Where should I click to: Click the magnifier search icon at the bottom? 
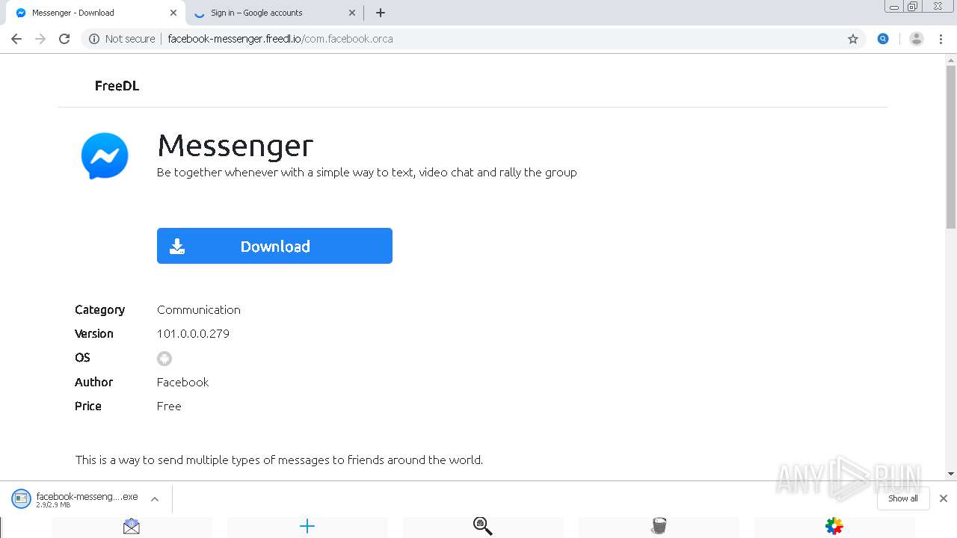483,527
